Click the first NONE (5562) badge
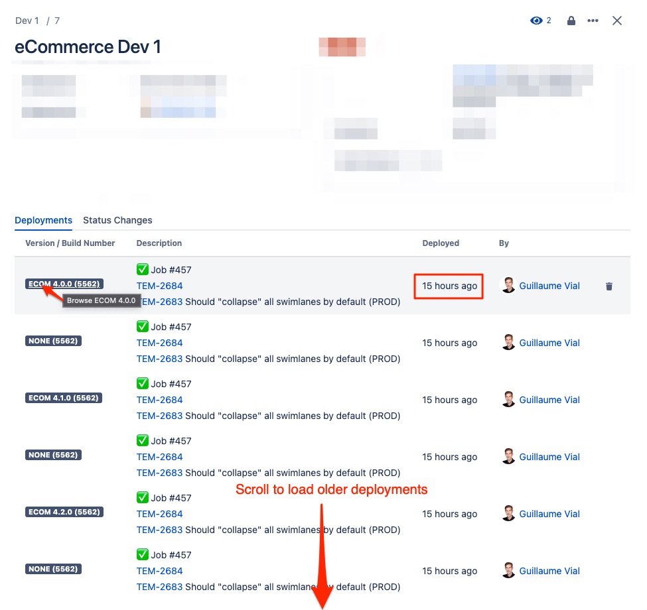This screenshot has width=647, height=610. (x=53, y=341)
